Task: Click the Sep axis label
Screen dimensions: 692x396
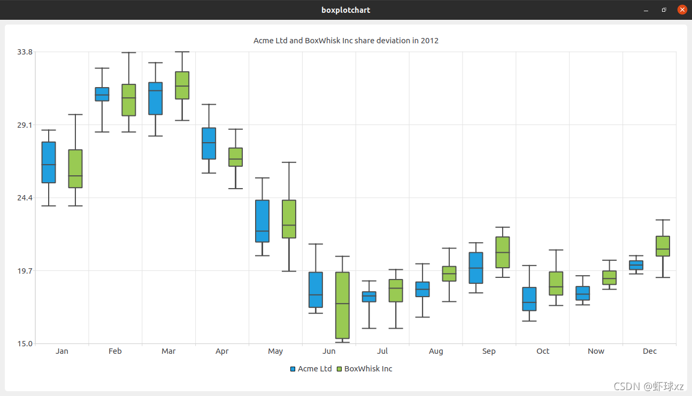Action: (489, 351)
